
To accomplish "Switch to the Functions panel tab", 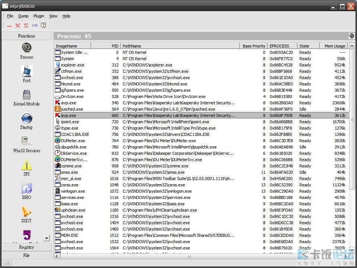I will point(27,36).
